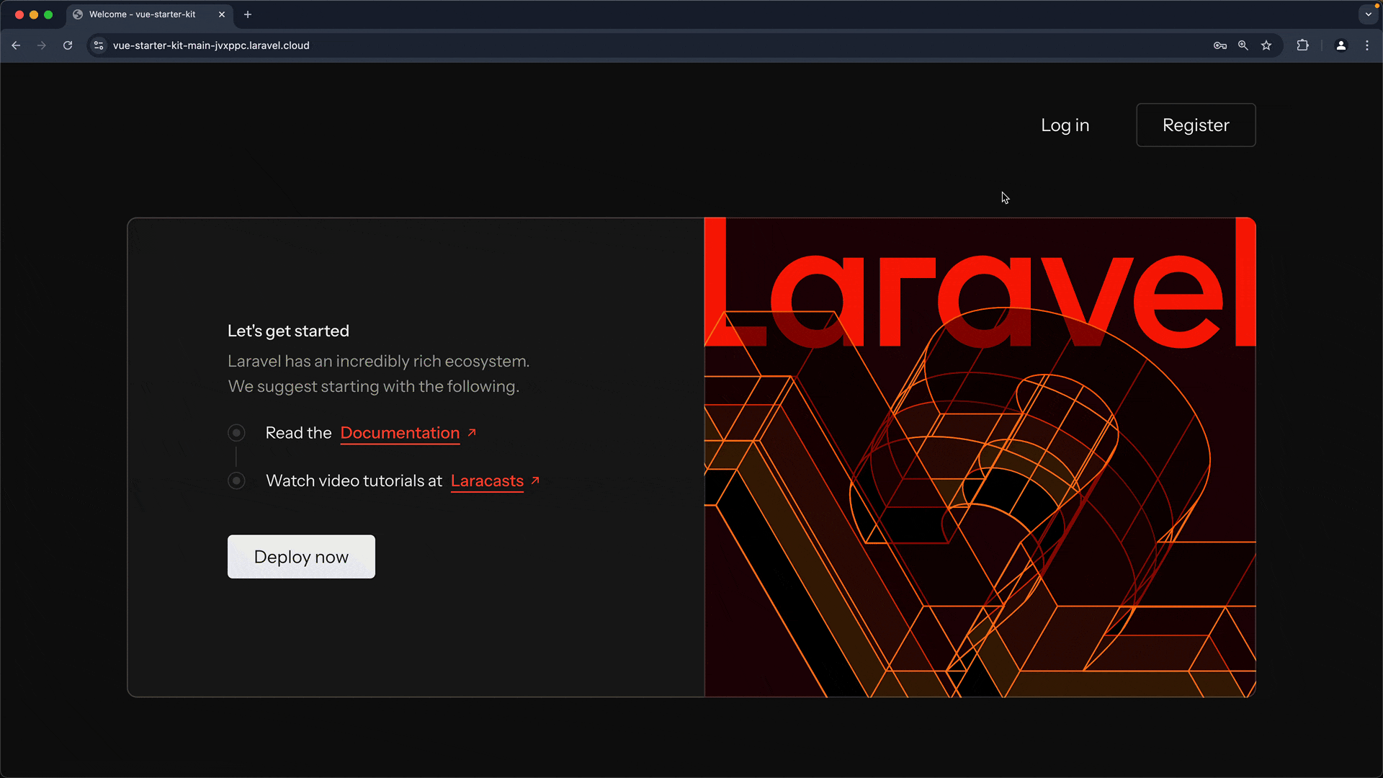The height and width of the screenshot is (778, 1383).
Task: Open the Chrome profile avatar
Action: click(1341, 45)
